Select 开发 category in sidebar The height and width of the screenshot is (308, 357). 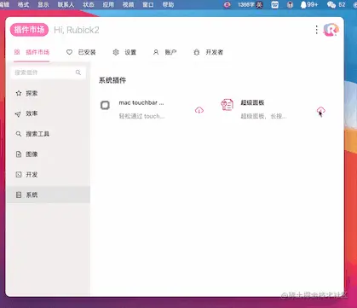click(48, 175)
